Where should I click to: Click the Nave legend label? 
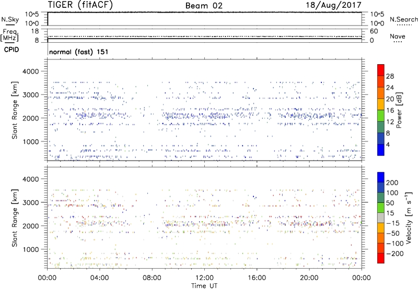pos(398,37)
